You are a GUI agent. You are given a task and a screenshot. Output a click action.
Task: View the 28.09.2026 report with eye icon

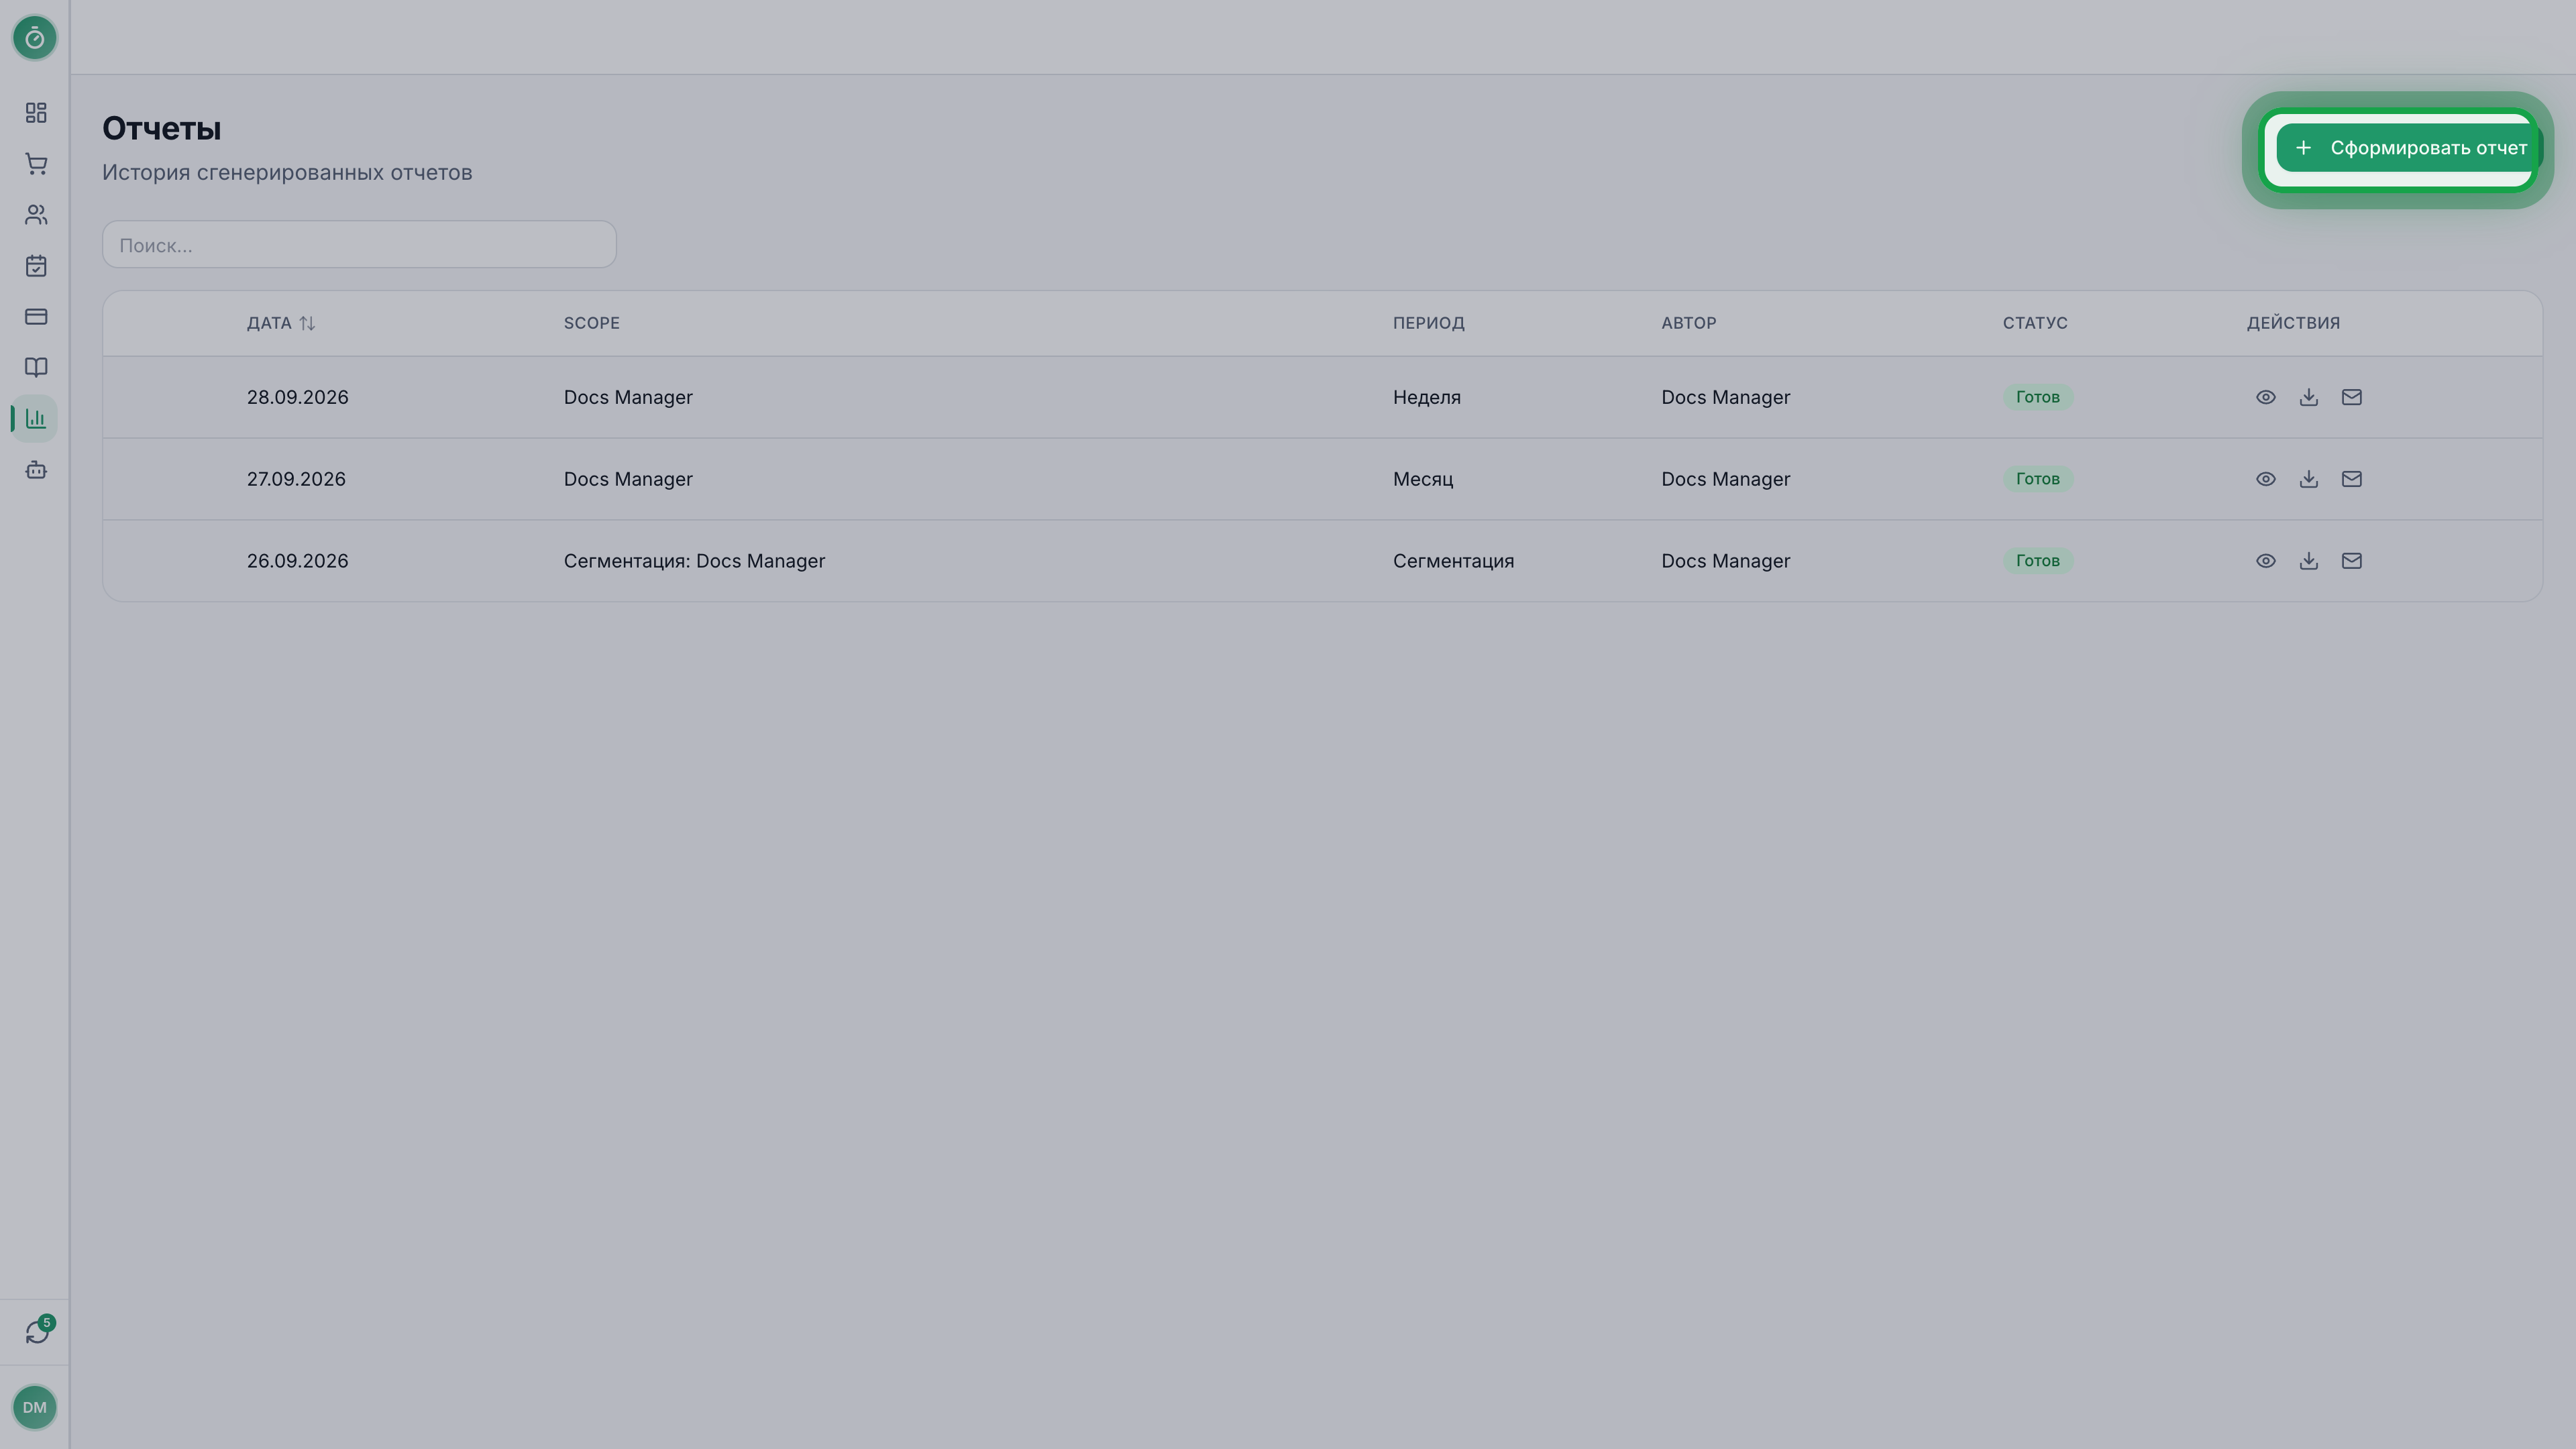2265,397
